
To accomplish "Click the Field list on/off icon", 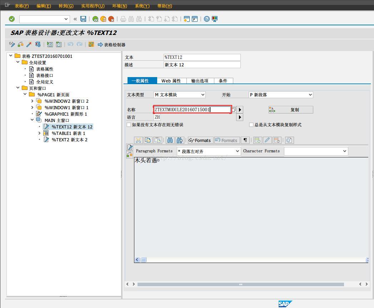I will [x=91, y=44].
